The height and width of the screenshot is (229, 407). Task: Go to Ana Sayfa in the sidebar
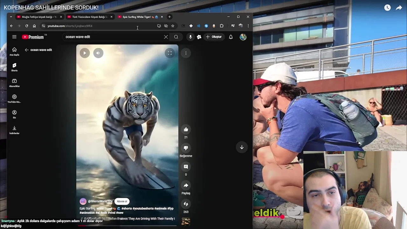pyautogui.click(x=14, y=52)
